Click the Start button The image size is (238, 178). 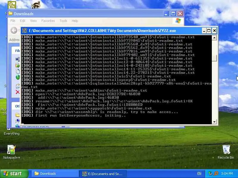[x=14, y=174]
